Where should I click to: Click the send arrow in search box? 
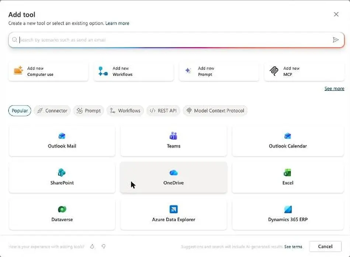336,40
